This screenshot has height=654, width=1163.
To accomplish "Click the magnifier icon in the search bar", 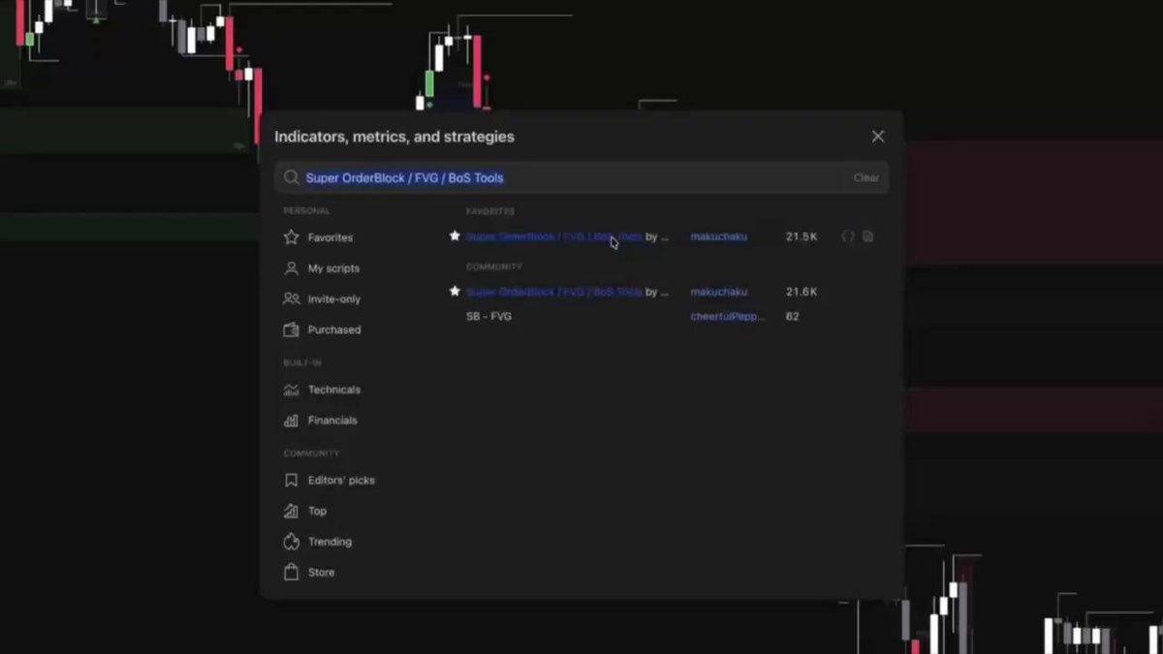I will 291,178.
